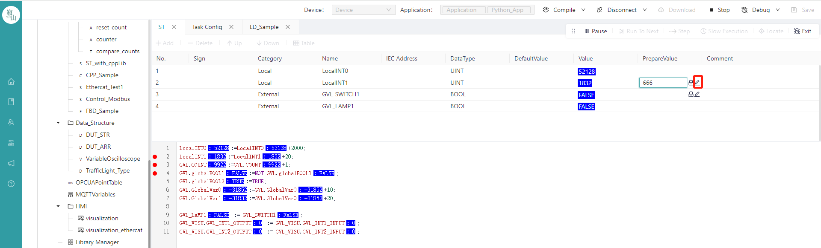Select the Ethercat_Test1 tree item
Viewport: 821px width, 248px height.
tap(104, 87)
